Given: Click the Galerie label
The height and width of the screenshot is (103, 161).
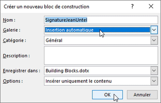Looking at the screenshot, I should tap(12, 30).
